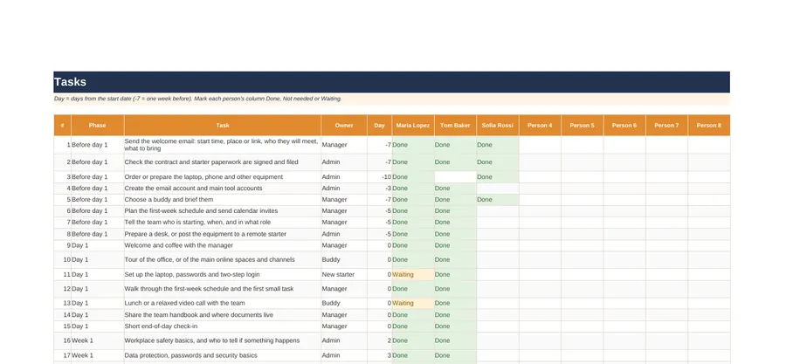
Task: Select the "Person 7" column header
Action: (666, 125)
